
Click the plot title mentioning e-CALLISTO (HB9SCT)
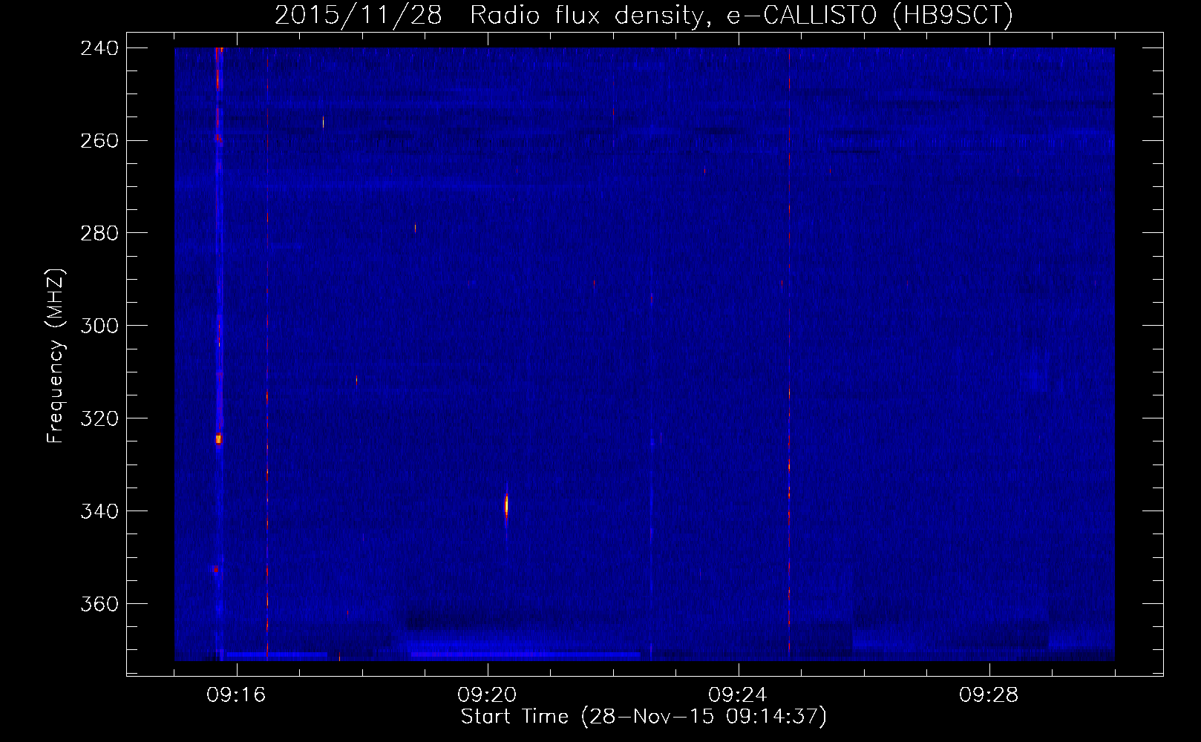pos(644,15)
